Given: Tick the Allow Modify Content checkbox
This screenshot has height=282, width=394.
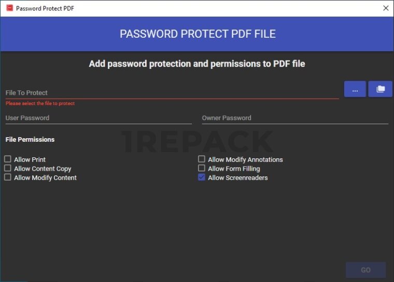Looking at the screenshot, I should point(8,177).
